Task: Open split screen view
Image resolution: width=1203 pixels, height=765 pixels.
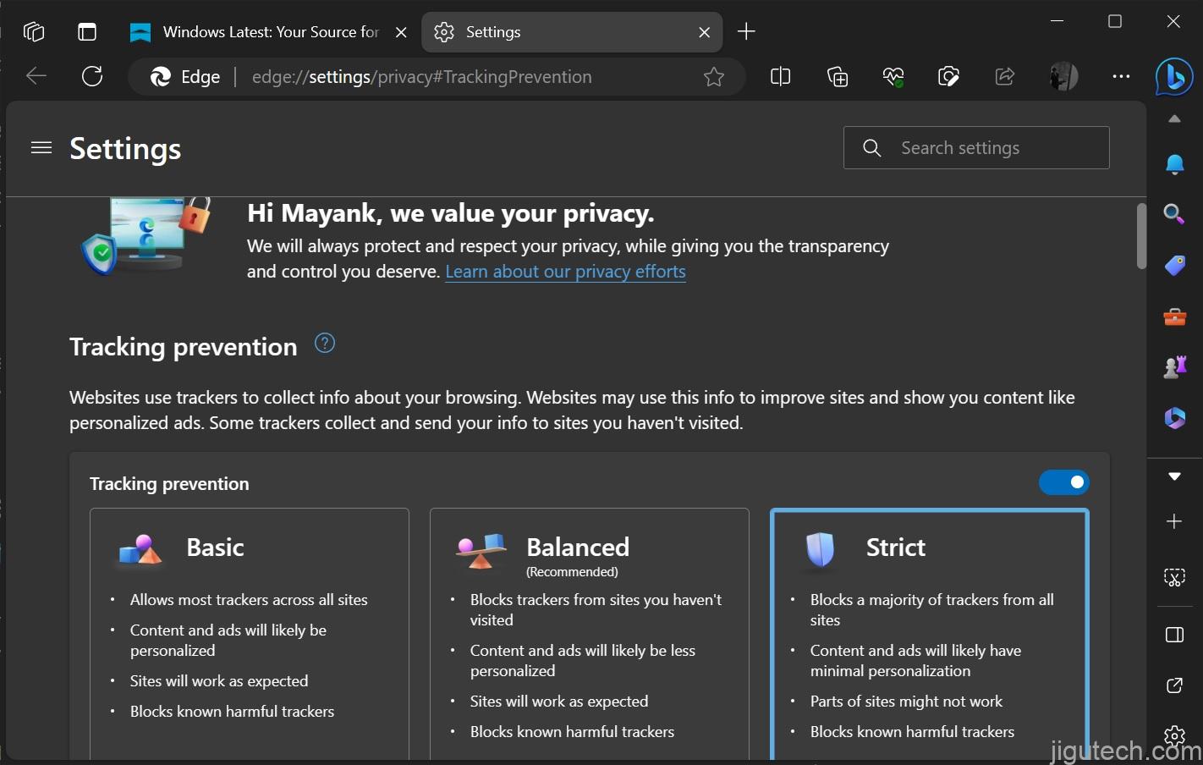Action: pyautogui.click(x=781, y=77)
